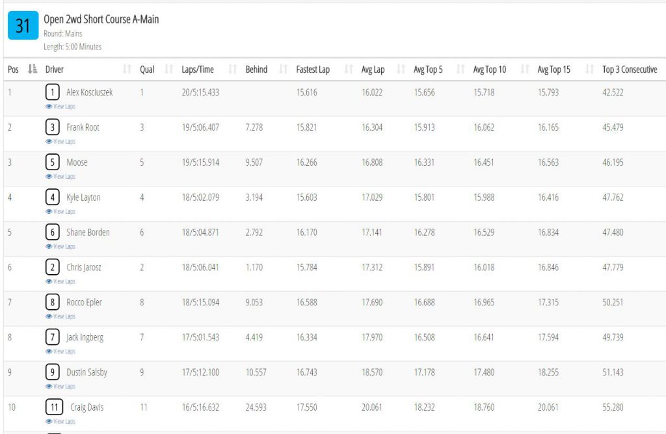The width and height of the screenshot is (666, 434).
Task: Open View Laps for Jack Ingberg
Action: pyautogui.click(x=60, y=351)
